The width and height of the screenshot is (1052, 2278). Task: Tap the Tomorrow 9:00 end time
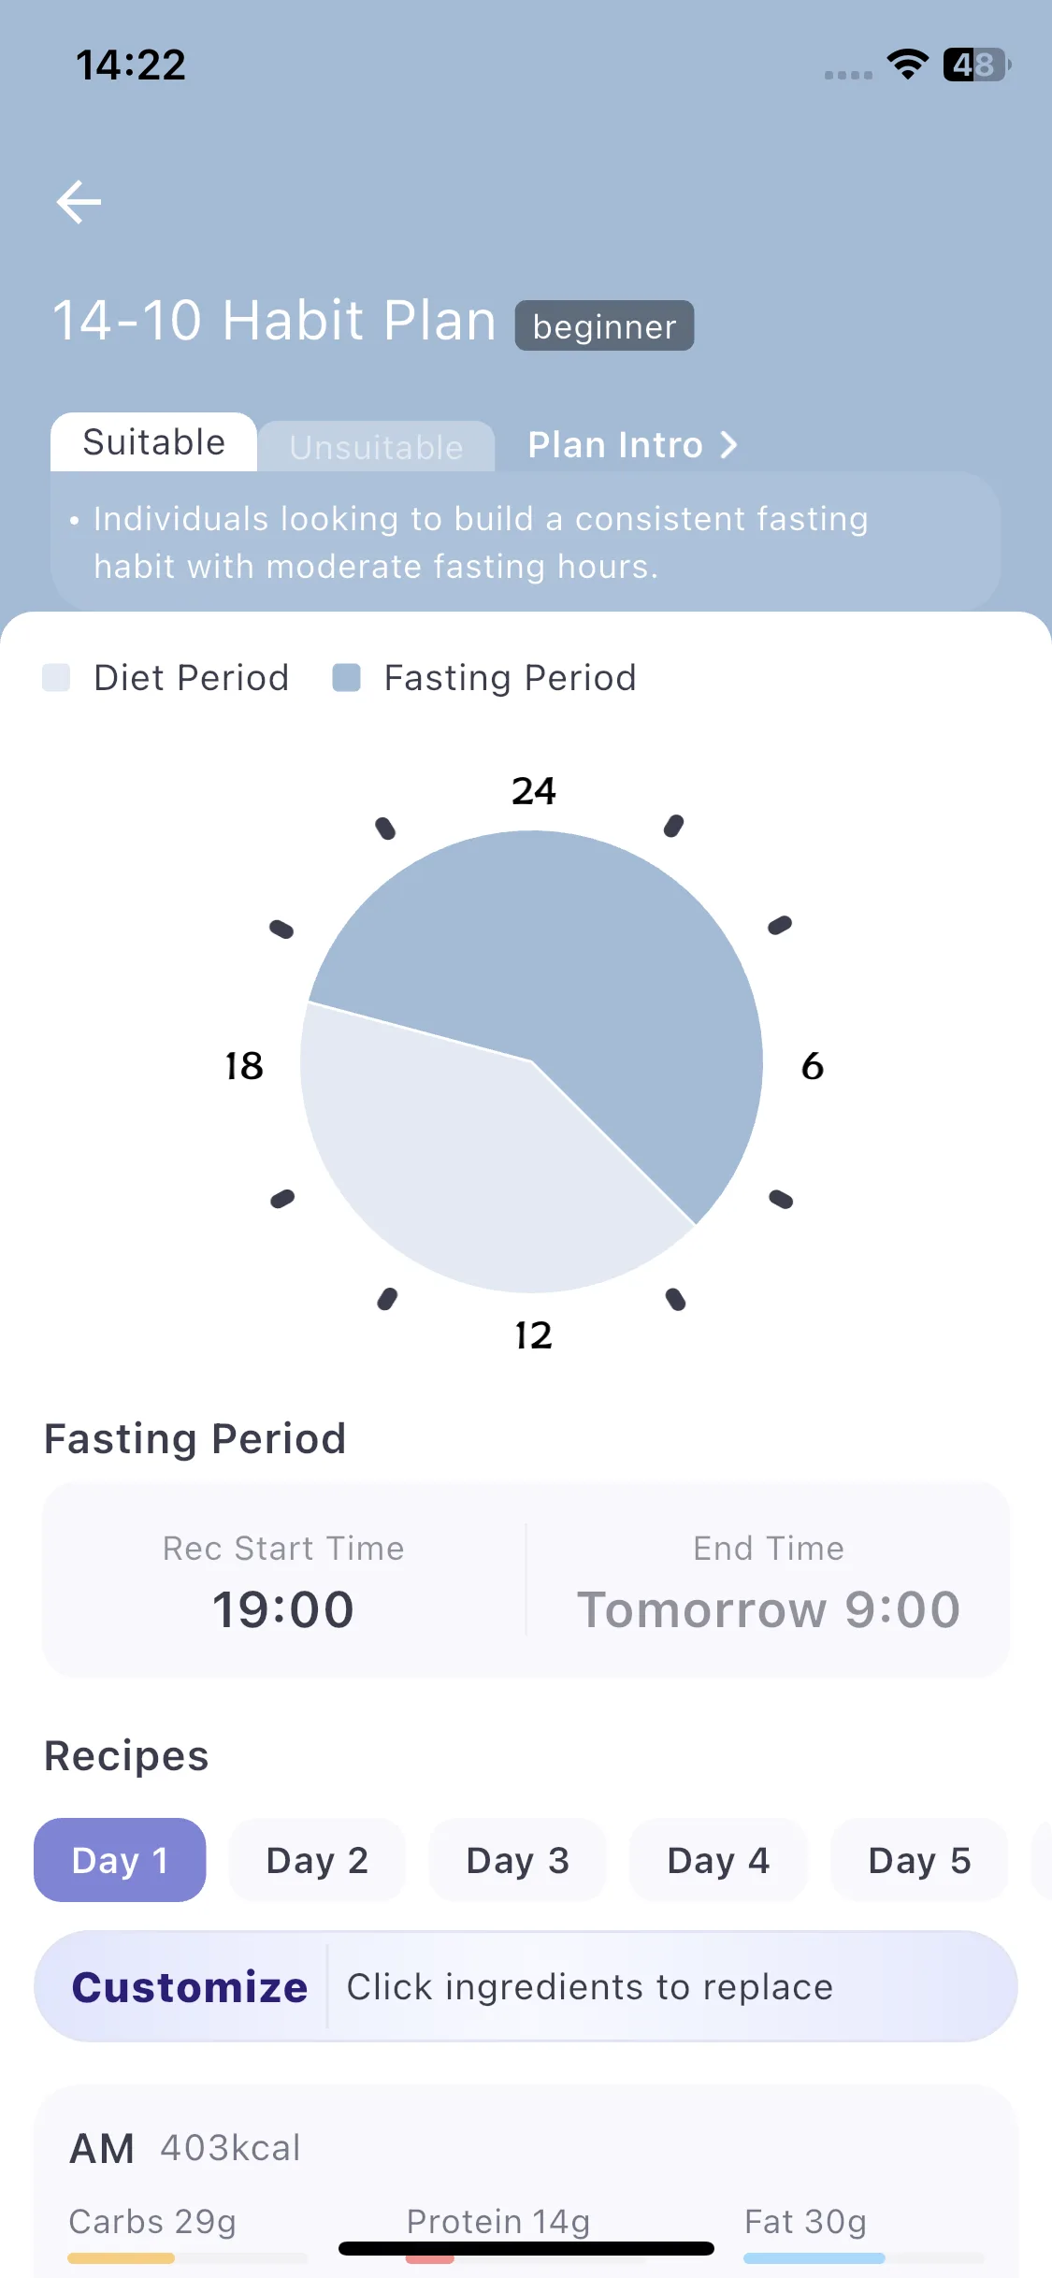pos(769,1609)
